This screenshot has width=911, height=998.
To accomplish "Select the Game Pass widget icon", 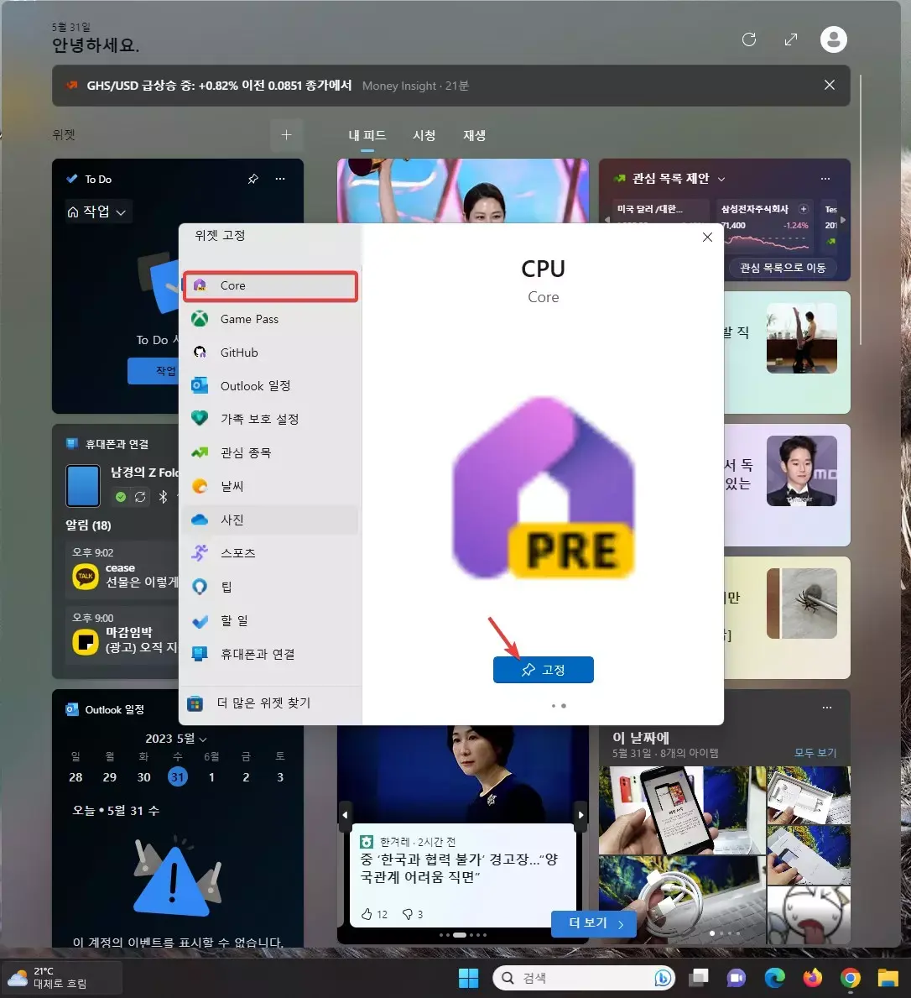I will pyautogui.click(x=199, y=319).
